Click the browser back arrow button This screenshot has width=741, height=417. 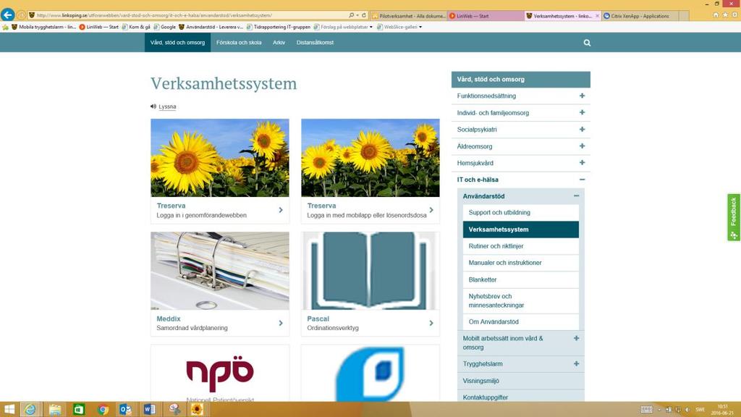[7, 15]
